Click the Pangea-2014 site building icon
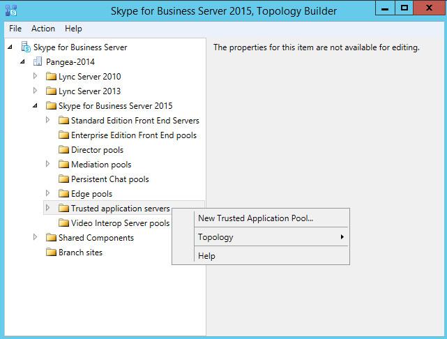 coord(38,61)
